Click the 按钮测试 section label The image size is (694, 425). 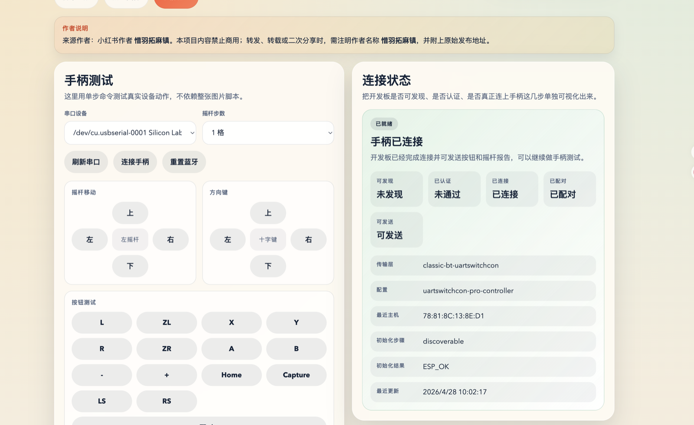click(x=84, y=303)
